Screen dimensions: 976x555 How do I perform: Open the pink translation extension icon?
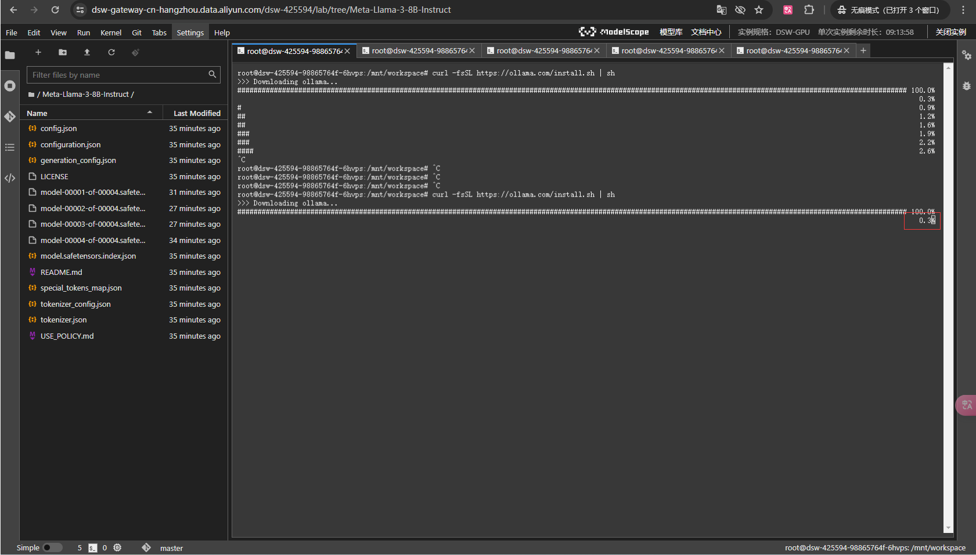pos(788,10)
